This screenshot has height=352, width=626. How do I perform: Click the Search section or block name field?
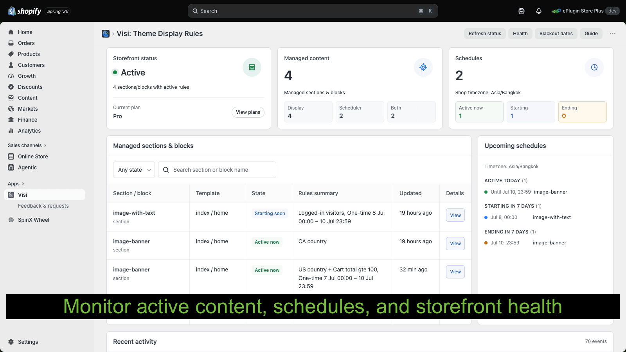[217, 170]
